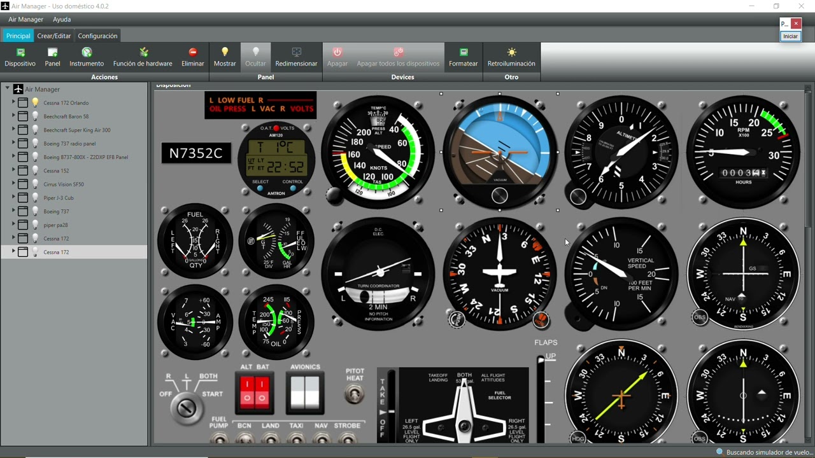Switch to the Principal tab
The width and height of the screenshot is (815, 458).
[x=18, y=36]
